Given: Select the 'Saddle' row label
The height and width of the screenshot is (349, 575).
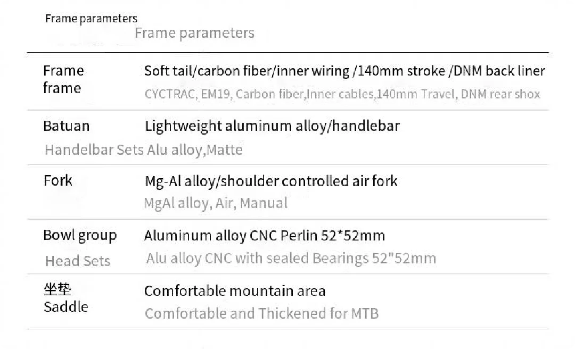Looking at the screenshot, I should [66, 307].
